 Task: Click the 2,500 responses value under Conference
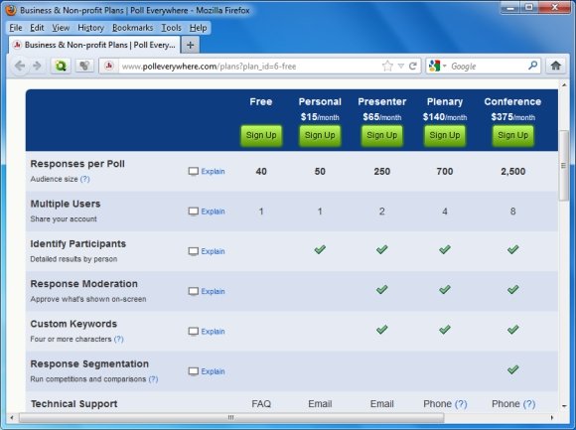[512, 172]
